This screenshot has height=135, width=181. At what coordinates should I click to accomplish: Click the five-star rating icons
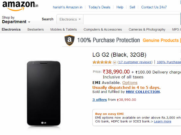tap(102, 62)
